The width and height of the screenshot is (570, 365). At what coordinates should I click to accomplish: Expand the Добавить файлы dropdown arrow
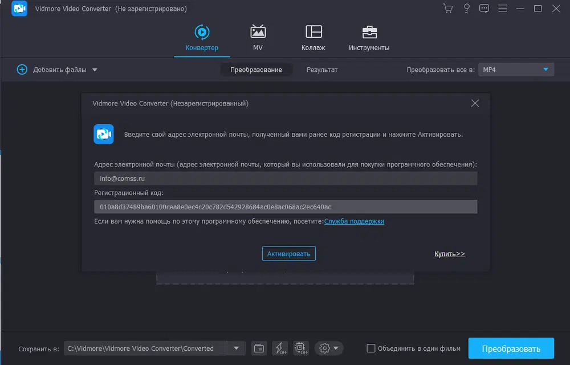[x=95, y=70]
